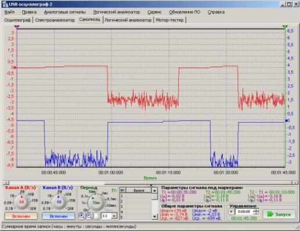Click the blue Umin channel B value
The width and height of the screenshot is (300, 231).
tap(206, 214)
